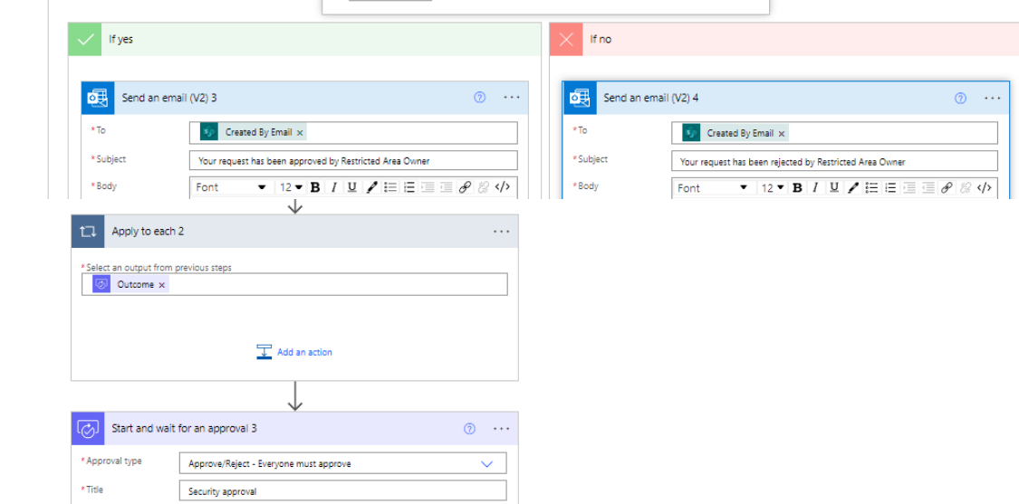Click the red X icon of If no branch

(x=566, y=40)
